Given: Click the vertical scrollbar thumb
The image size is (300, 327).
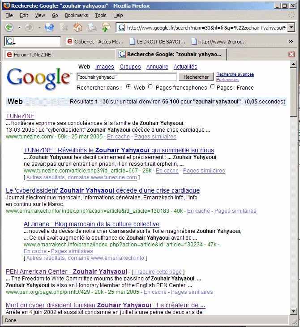Looking at the screenshot, I should click(x=294, y=92).
